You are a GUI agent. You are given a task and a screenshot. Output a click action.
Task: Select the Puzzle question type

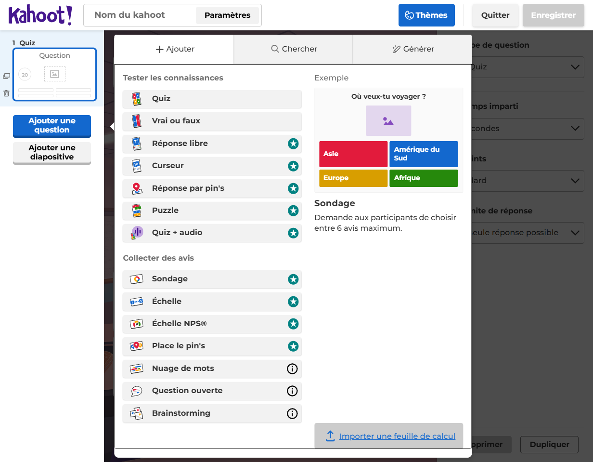tap(212, 211)
